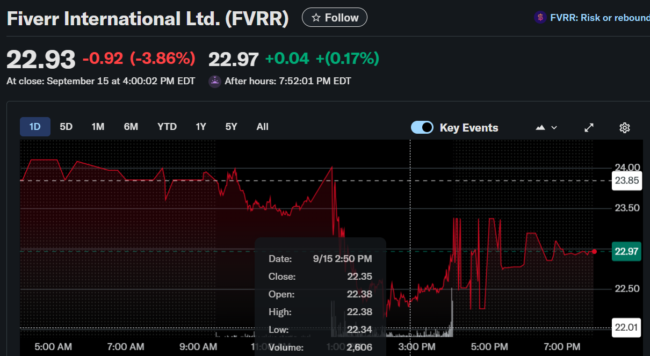The image size is (650, 356).
Task: Click the 7:00 PM axis label
Action: [562, 347]
